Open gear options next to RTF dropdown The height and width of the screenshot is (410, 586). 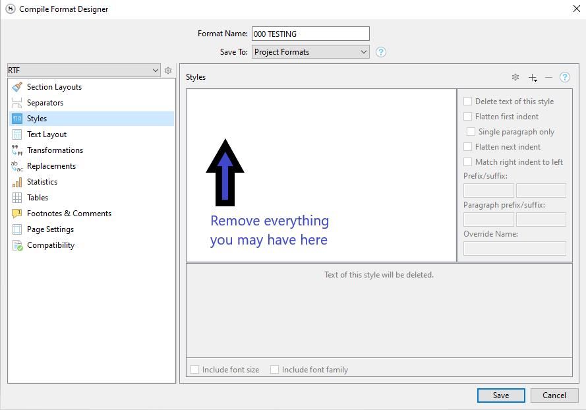pyautogui.click(x=168, y=71)
